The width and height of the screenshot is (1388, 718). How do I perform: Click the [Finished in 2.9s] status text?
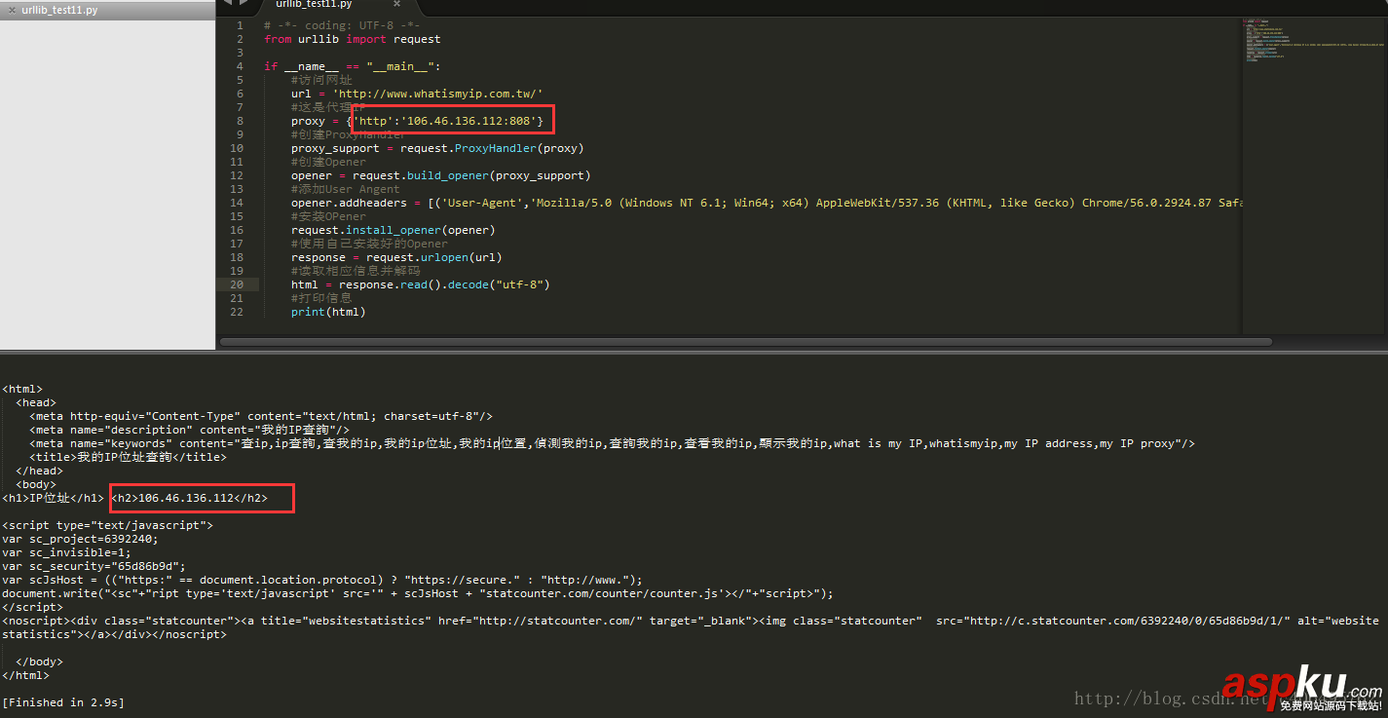point(62,701)
